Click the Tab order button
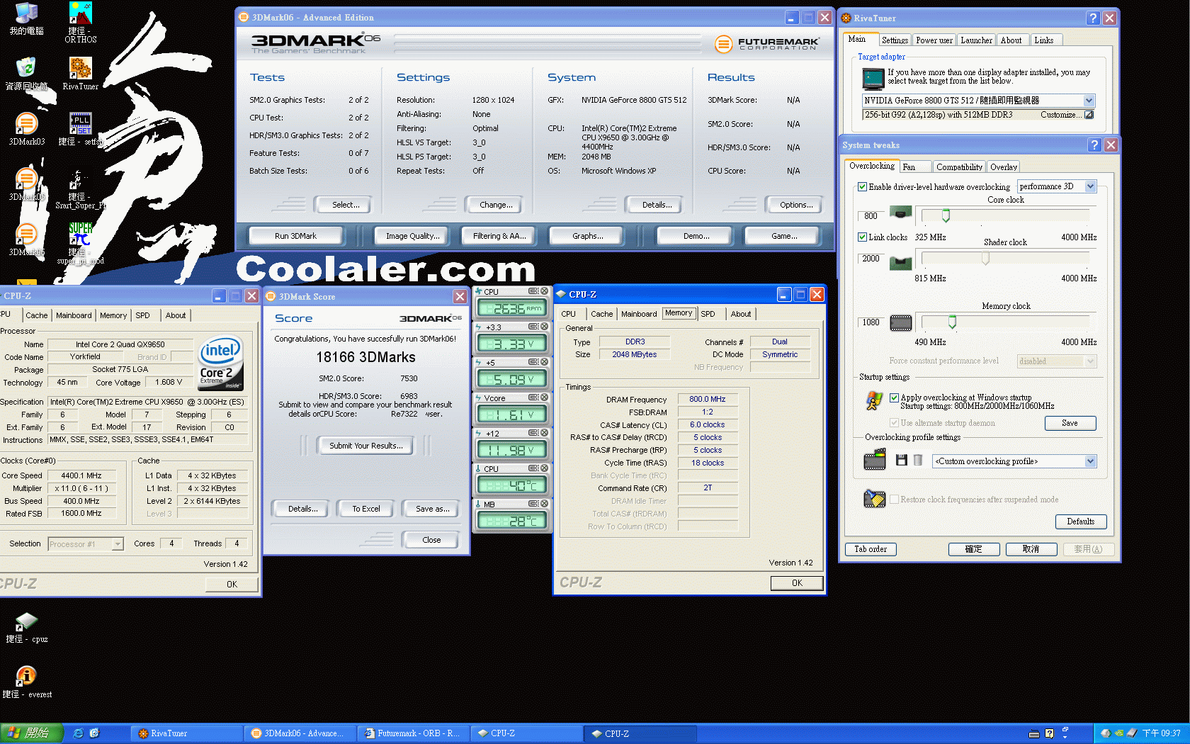1190x744 pixels. tap(870, 549)
